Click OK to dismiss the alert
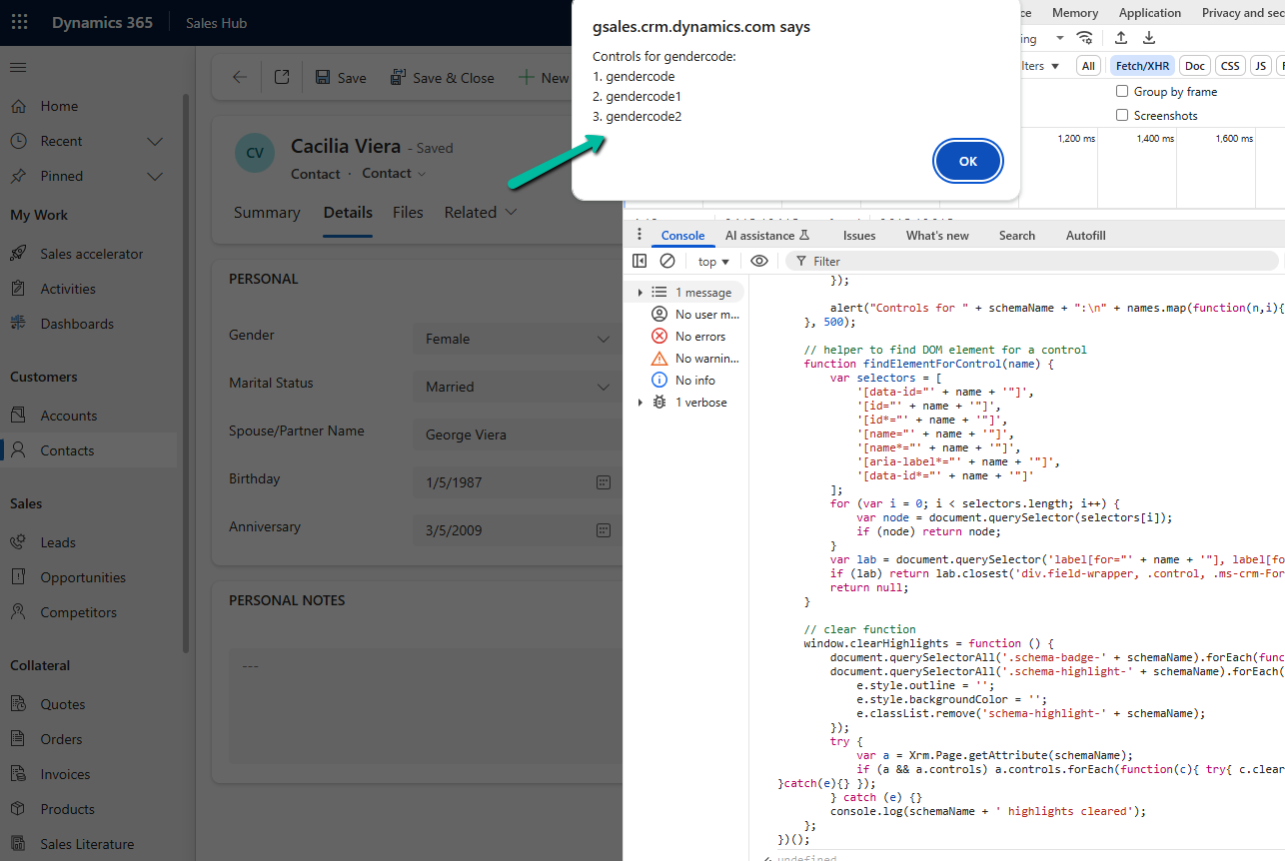 pos(967,161)
